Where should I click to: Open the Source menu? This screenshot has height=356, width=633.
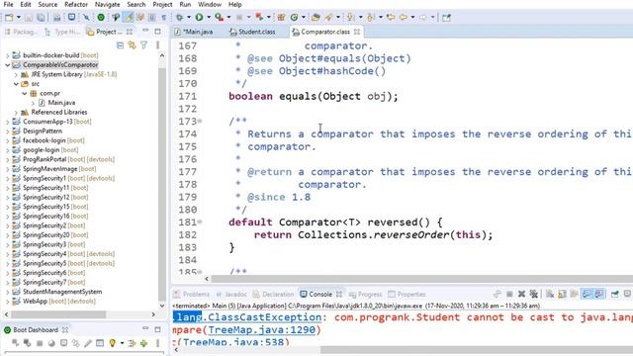47,4
